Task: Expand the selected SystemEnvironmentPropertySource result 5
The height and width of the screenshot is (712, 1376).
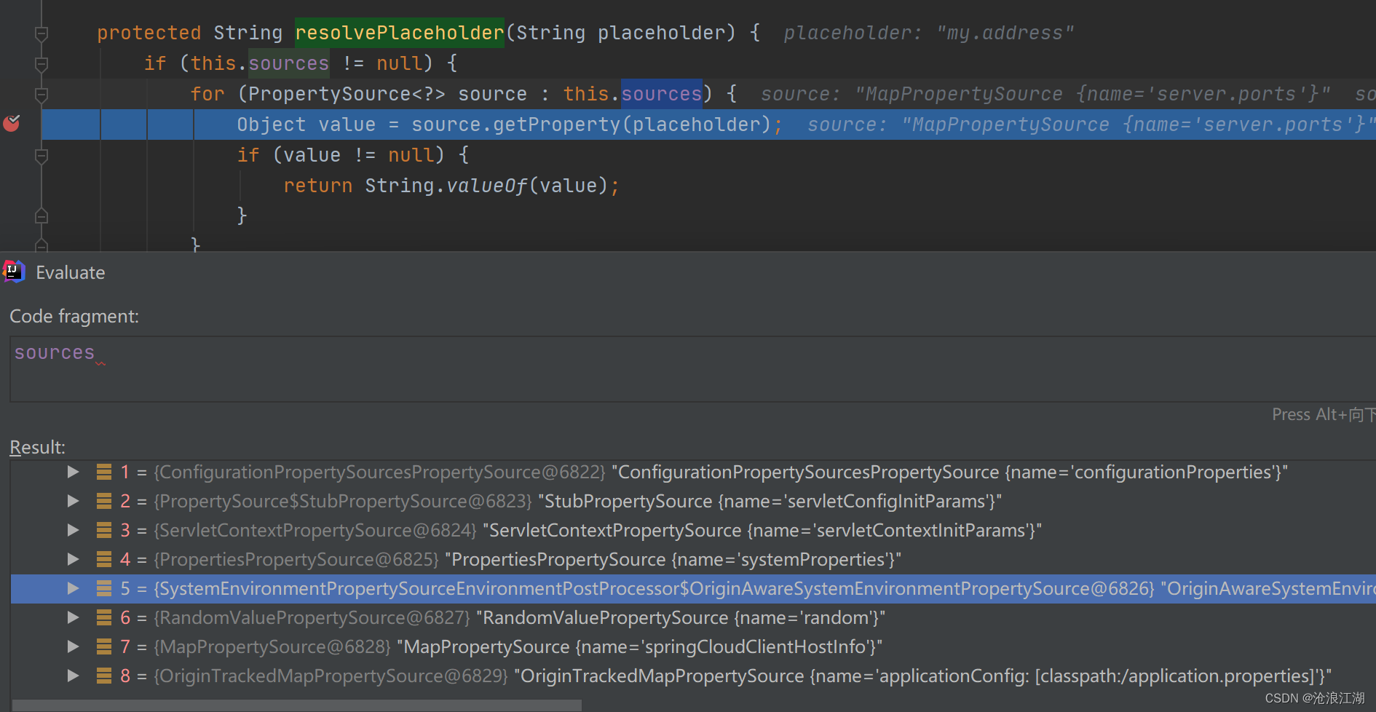Action: [x=72, y=588]
